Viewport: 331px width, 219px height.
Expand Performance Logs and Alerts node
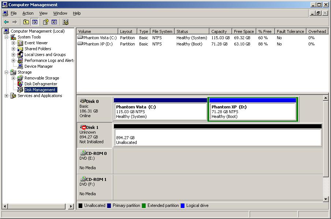[13, 61]
